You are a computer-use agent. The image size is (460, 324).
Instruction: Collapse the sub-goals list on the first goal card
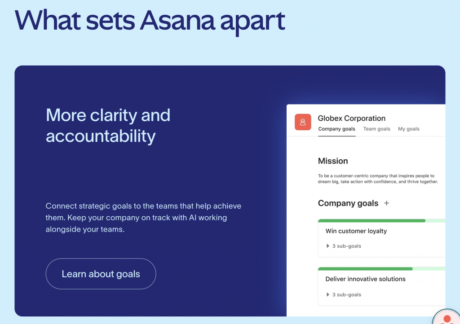pos(328,245)
